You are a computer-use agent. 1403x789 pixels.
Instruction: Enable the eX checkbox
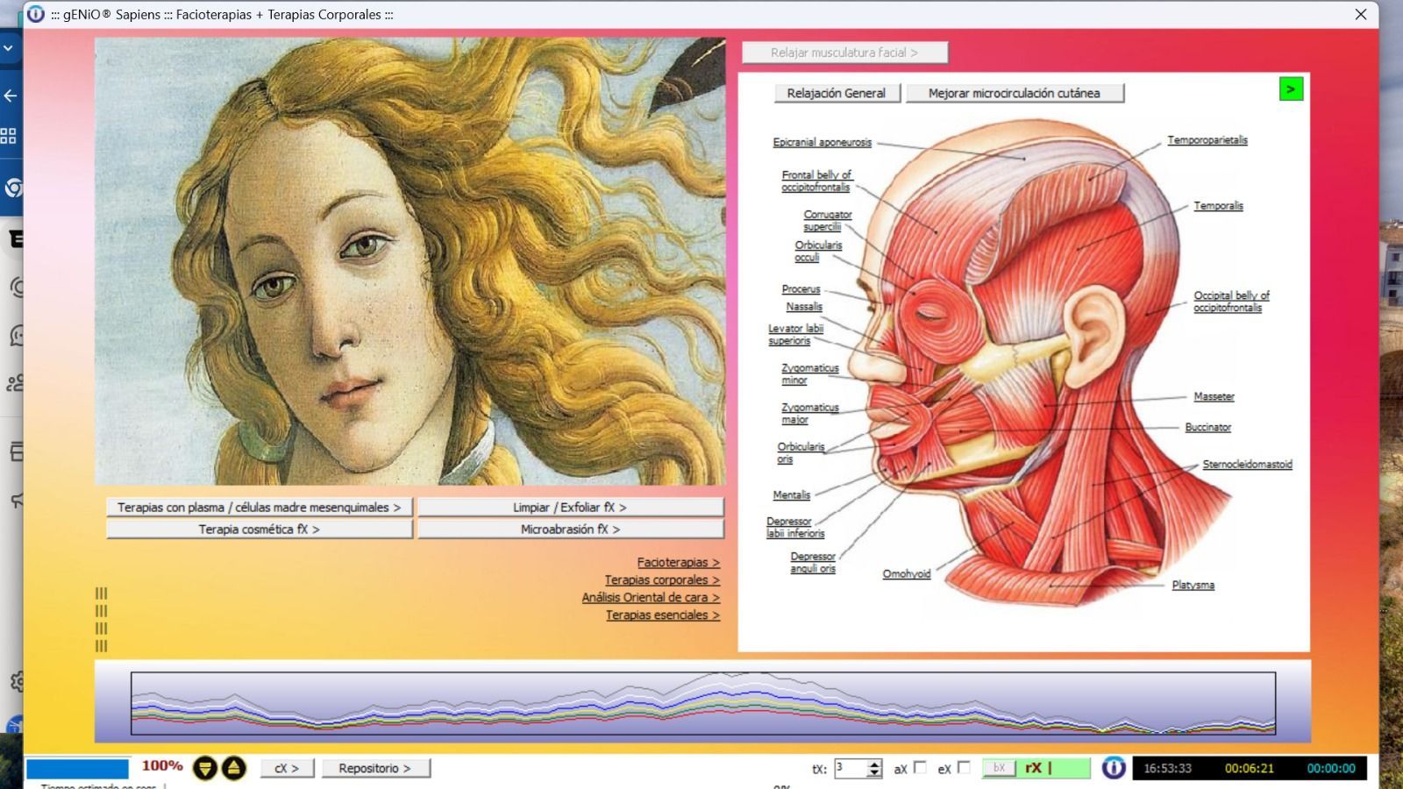pyautogui.click(x=964, y=767)
